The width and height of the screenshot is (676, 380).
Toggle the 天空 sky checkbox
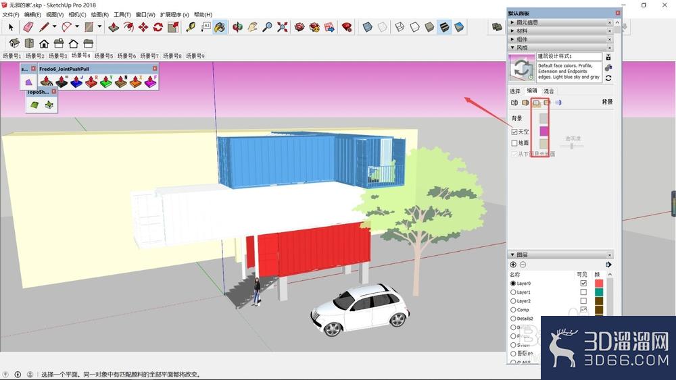coord(514,132)
